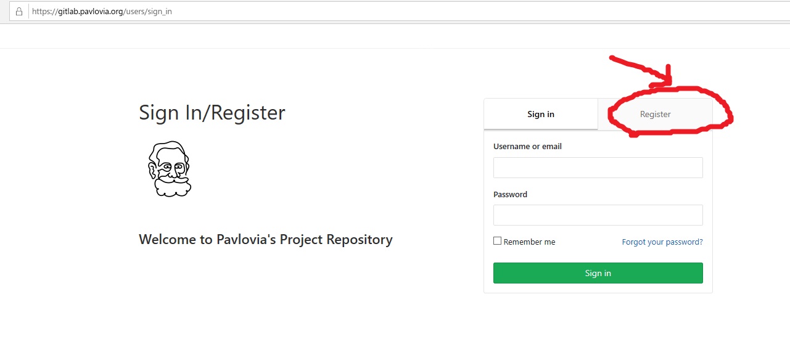The height and width of the screenshot is (363, 790).
Task: Switch to the Register tab
Action: (655, 114)
